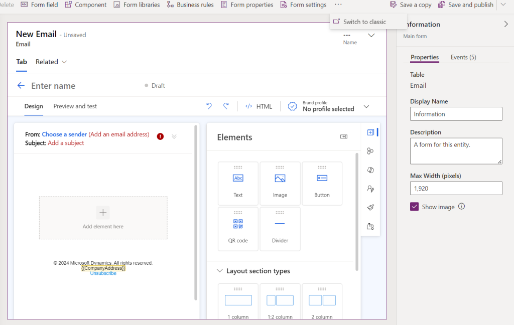
Task: Click the email canvas scrollbar
Action: tap(196, 213)
